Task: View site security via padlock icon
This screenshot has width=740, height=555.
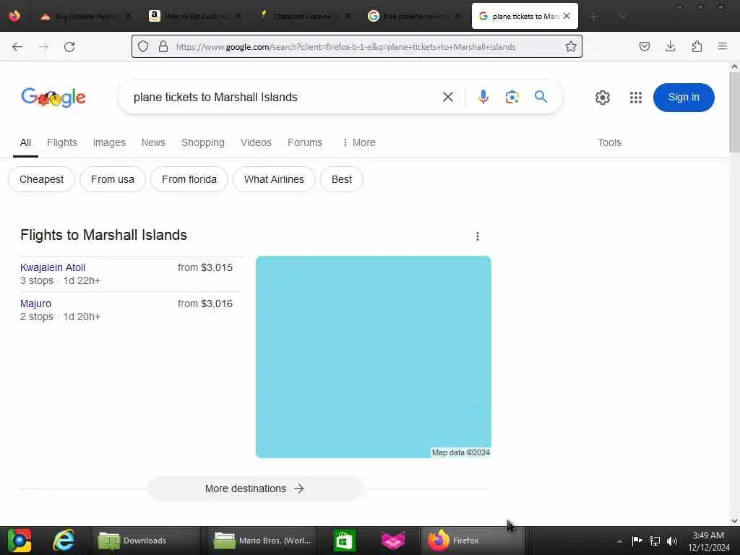Action: [163, 46]
